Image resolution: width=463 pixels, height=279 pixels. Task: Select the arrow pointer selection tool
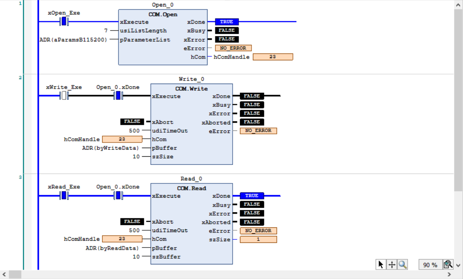(x=381, y=265)
